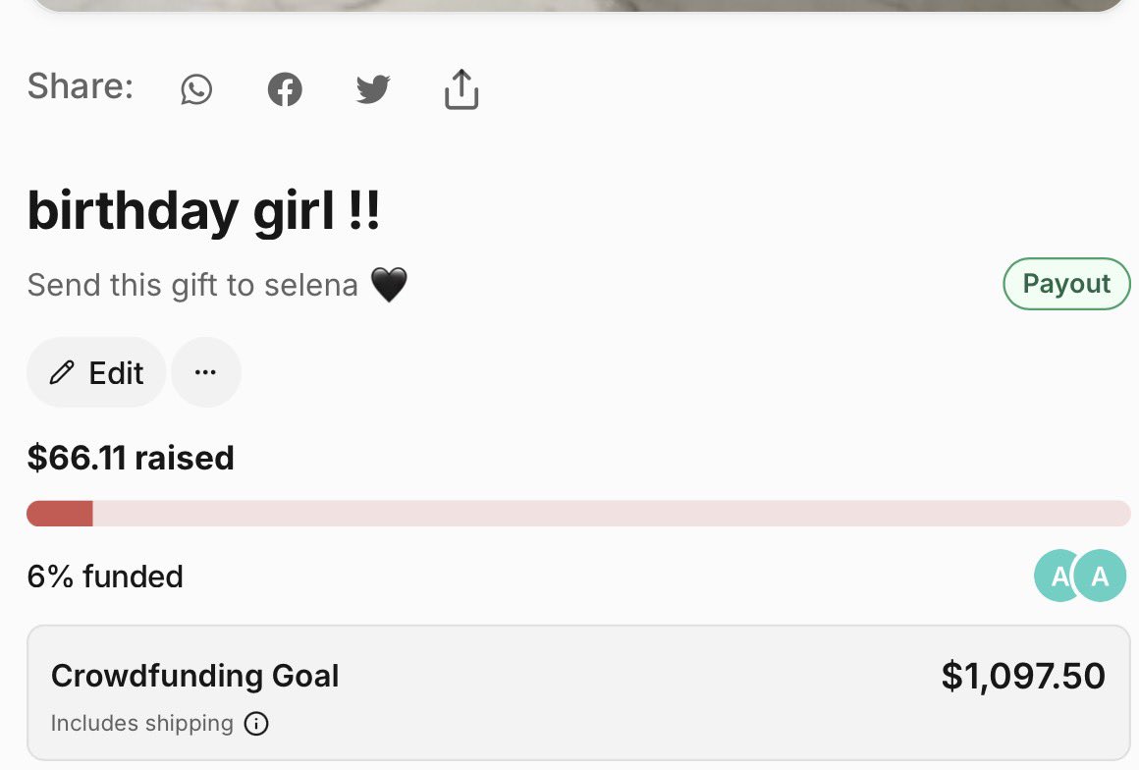The height and width of the screenshot is (770, 1139).
Task: Tap the gift image at top
Action: pyautogui.click(x=578, y=5)
